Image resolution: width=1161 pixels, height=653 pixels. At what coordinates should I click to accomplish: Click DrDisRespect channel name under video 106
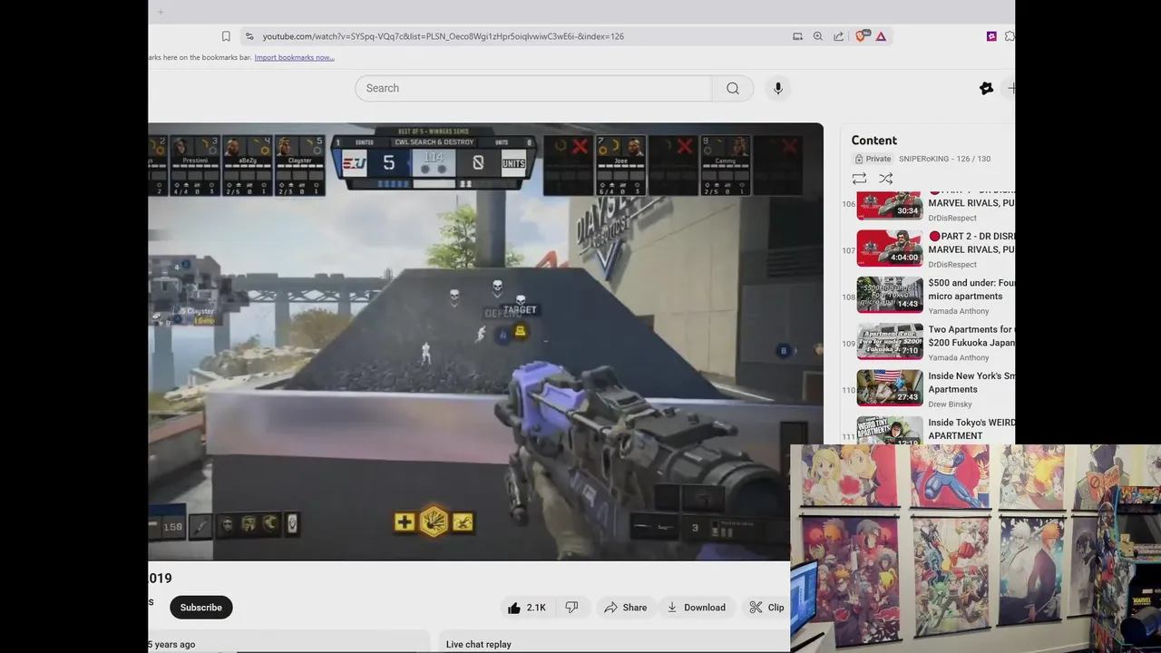pos(952,218)
